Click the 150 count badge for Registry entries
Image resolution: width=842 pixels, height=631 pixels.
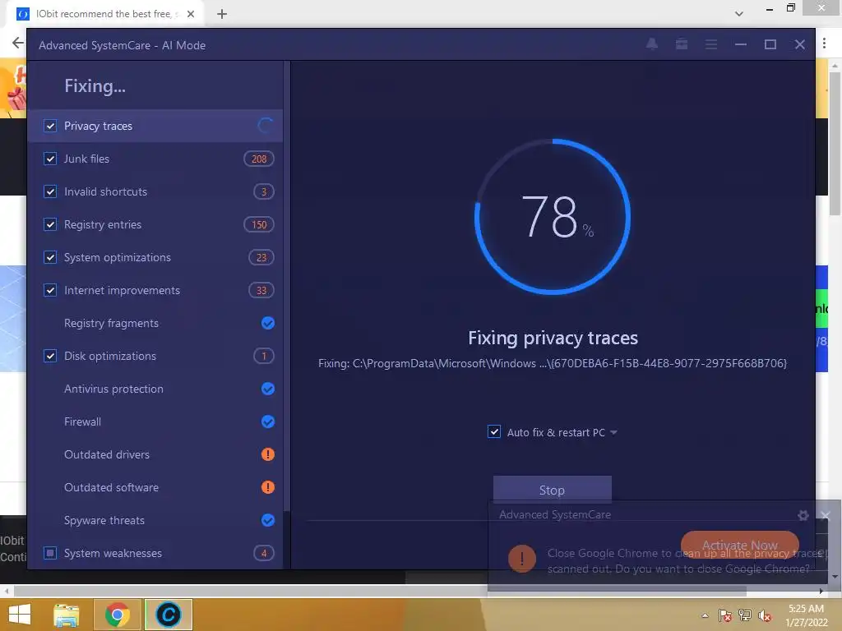259,224
